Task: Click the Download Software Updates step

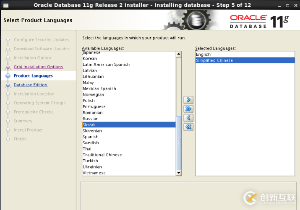Action: point(42,49)
